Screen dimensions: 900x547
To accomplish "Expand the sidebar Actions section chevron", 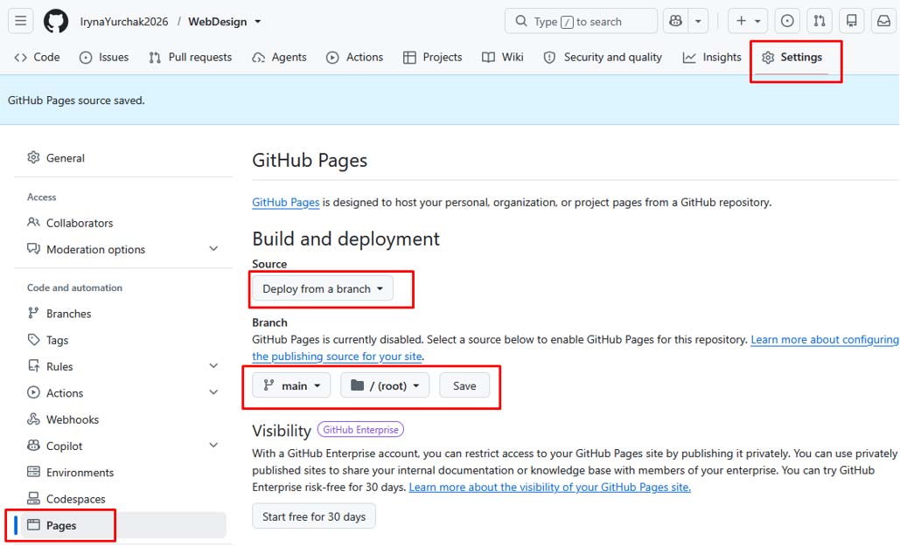I will (x=213, y=392).
